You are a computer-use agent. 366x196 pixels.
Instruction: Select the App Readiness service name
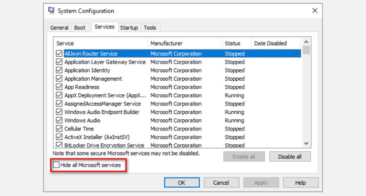coord(81,87)
